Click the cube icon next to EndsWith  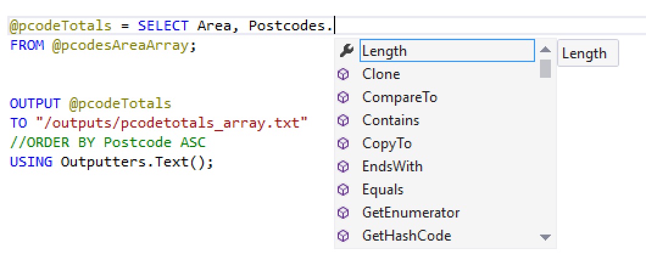[x=344, y=166]
